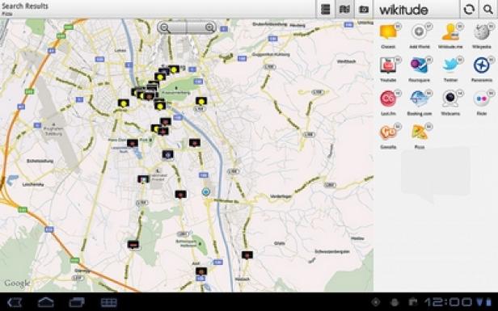Tap the blue current-location dot on map
498x311 pixels.
[206, 191]
